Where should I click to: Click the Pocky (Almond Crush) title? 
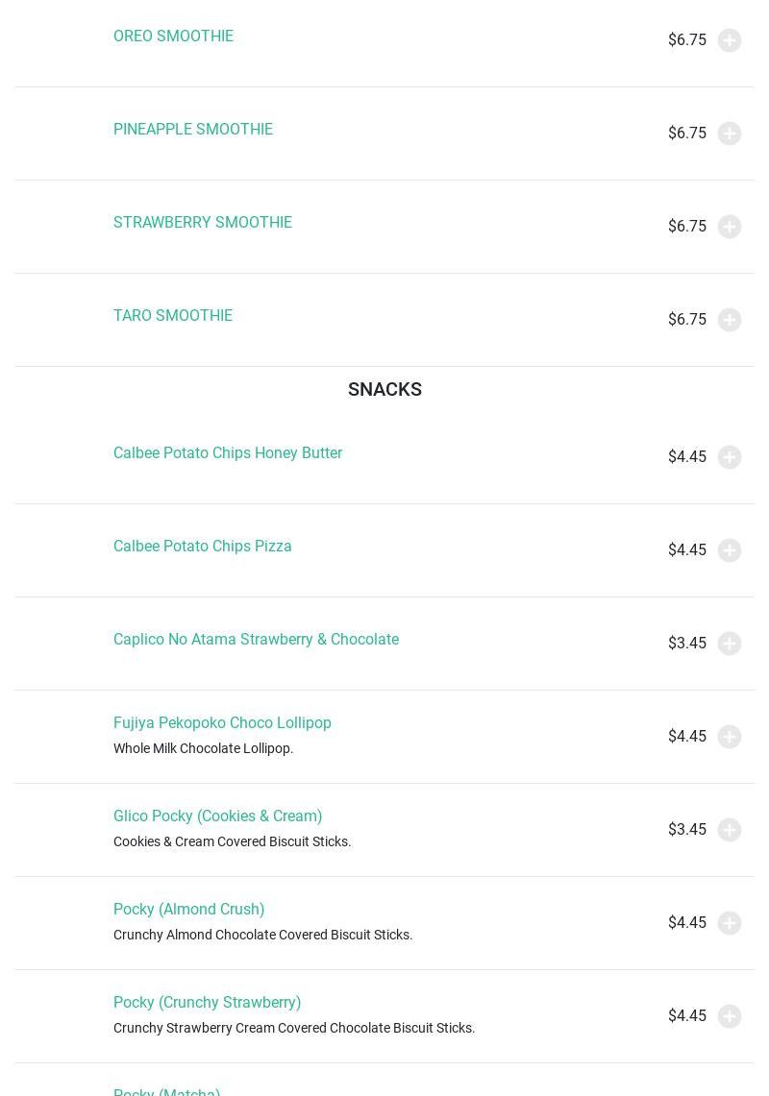point(189,910)
